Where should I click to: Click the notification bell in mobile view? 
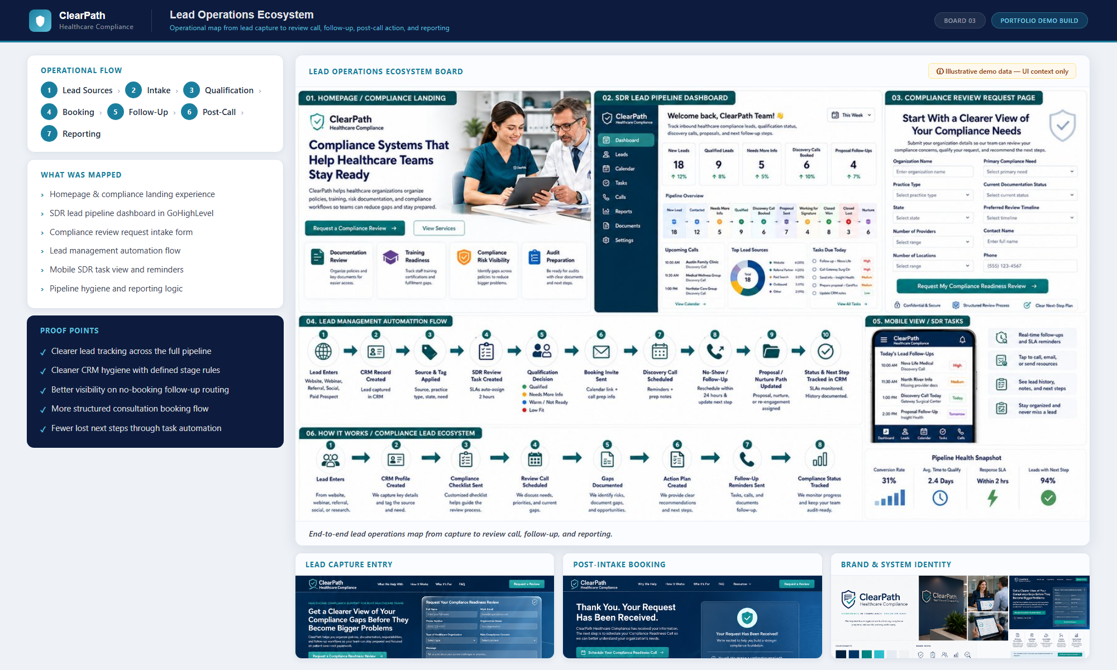coord(962,339)
